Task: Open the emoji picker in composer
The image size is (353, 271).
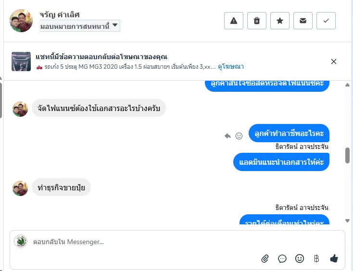Action: pos(300,259)
